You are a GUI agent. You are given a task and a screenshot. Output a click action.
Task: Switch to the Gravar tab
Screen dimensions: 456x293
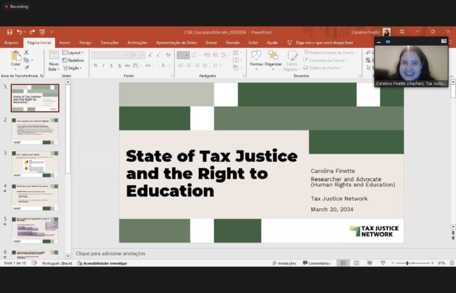[x=211, y=42]
